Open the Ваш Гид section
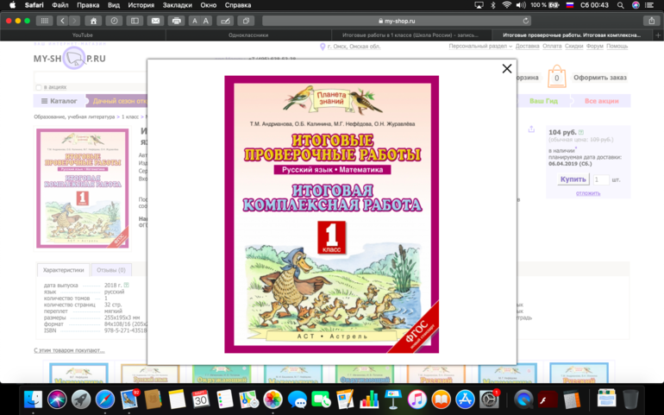The width and height of the screenshot is (664, 415). [543, 101]
